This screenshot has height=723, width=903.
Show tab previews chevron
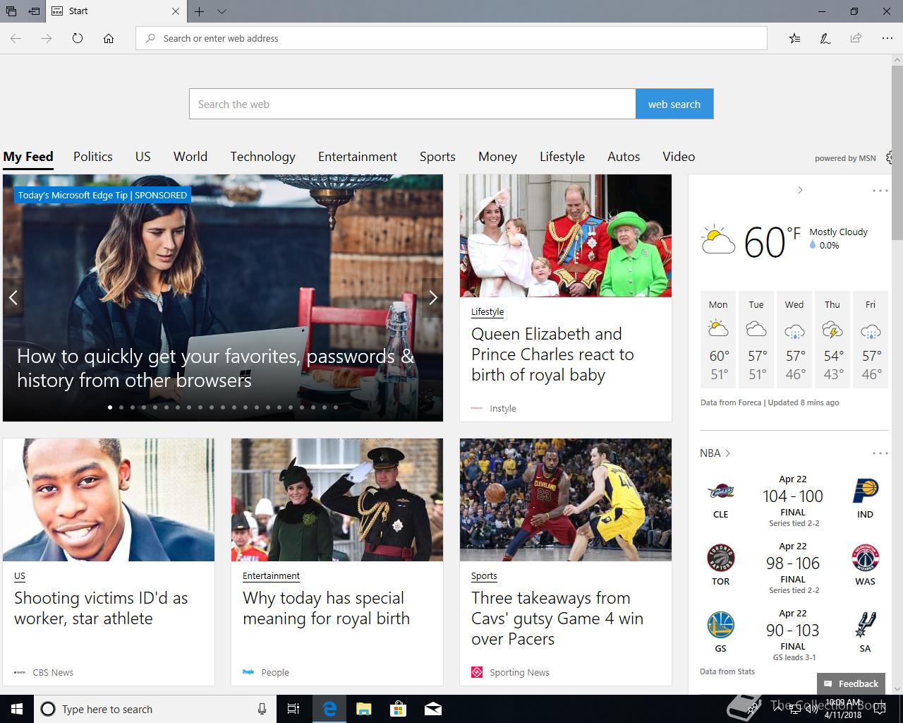222,11
